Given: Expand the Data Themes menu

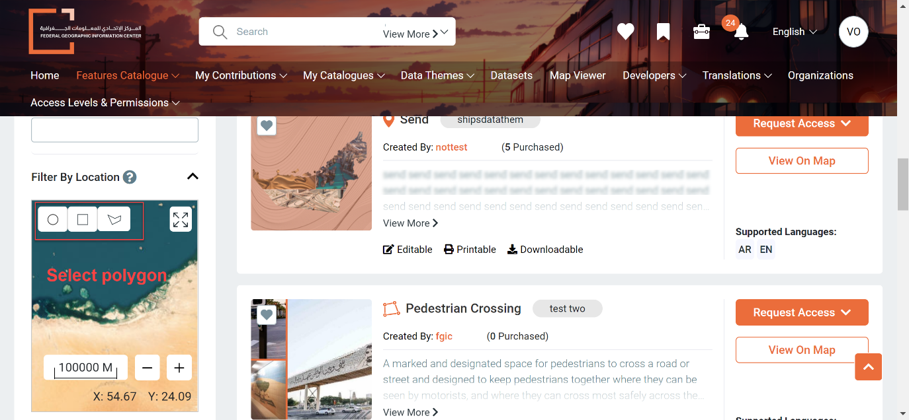Looking at the screenshot, I should click(437, 75).
